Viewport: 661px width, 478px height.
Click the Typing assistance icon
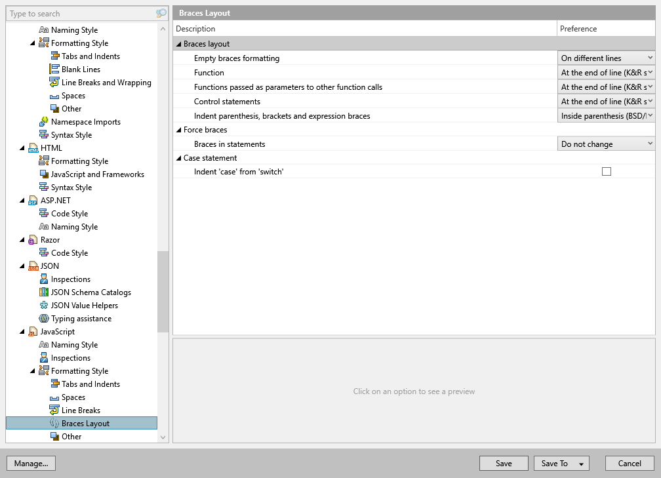point(44,318)
